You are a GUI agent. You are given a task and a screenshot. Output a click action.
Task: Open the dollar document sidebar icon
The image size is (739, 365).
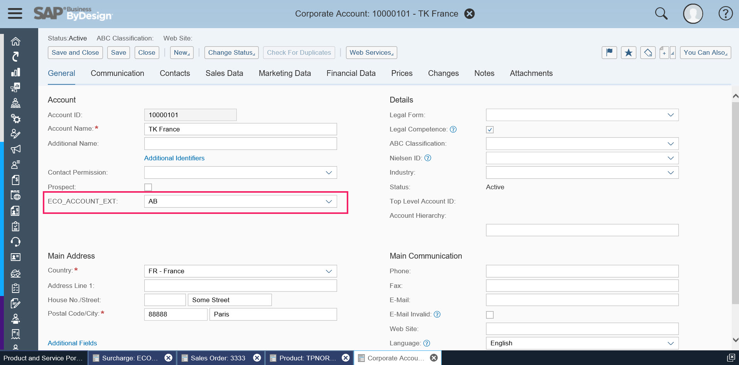point(15,180)
